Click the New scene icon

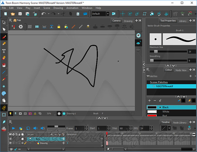[5, 14]
